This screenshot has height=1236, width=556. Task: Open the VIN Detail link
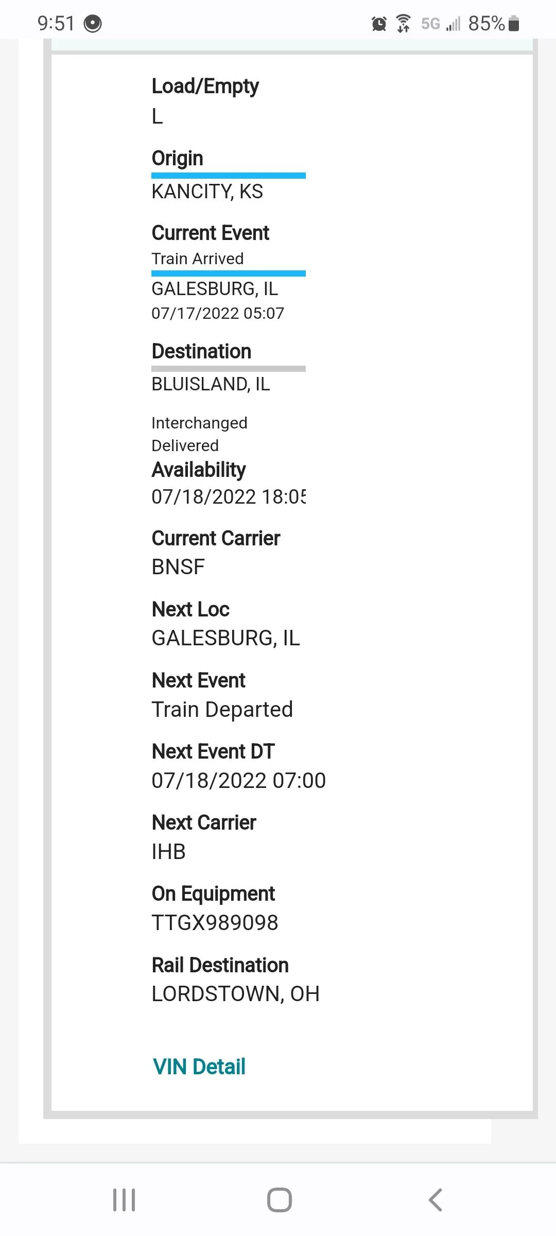[199, 1067]
